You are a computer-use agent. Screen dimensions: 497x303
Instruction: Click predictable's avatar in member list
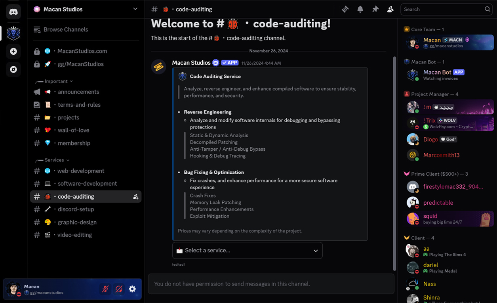[x=413, y=203]
